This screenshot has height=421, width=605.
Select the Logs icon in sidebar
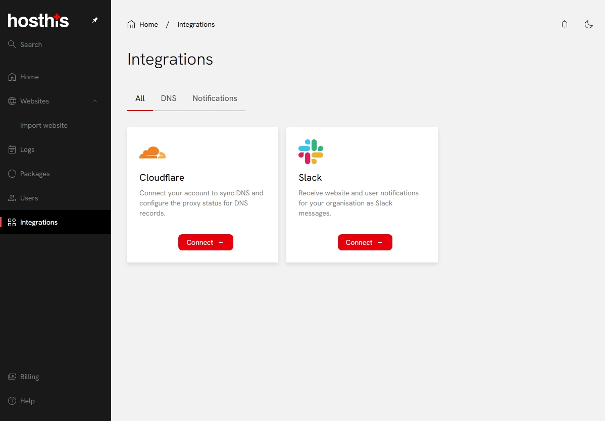pyautogui.click(x=12, y=149)
